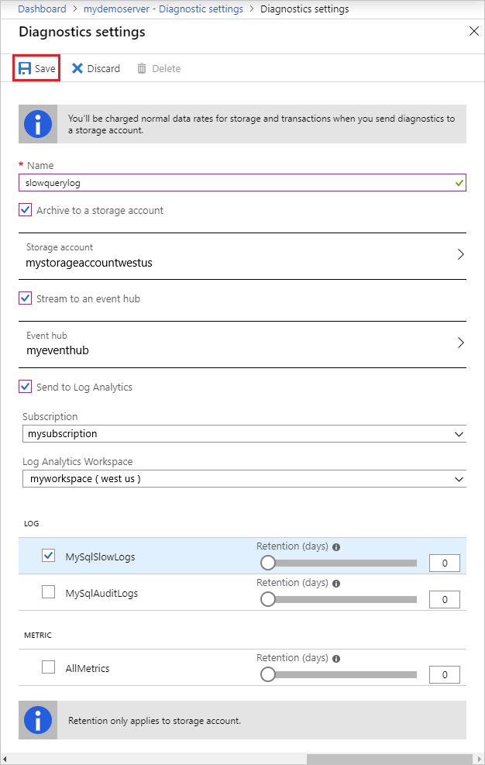Open the Subscription dropdown

244,433
